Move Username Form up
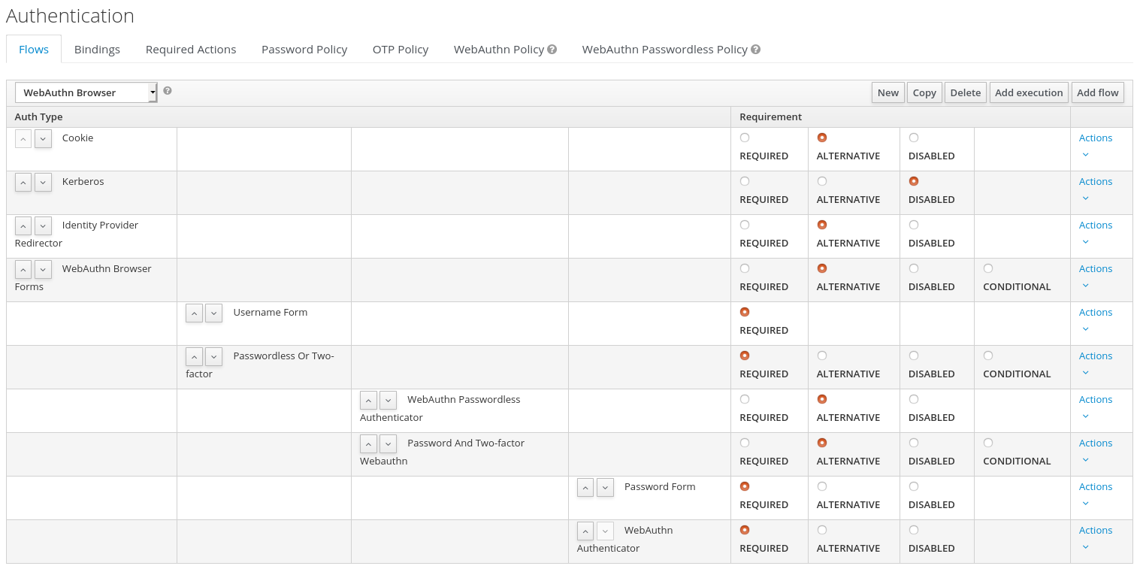Viewport: 1143px width, 575px height. [195, 313]
